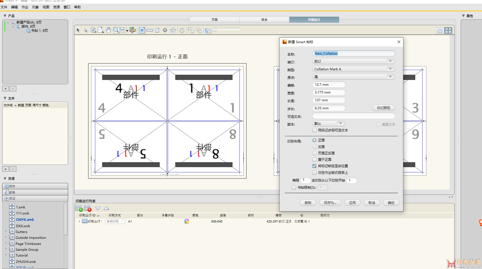The image size is (482, 269).
Task: Uncheck 将标记锁定至该位置 checkbox
Action: pyautogui.click(x=314, y=166)
